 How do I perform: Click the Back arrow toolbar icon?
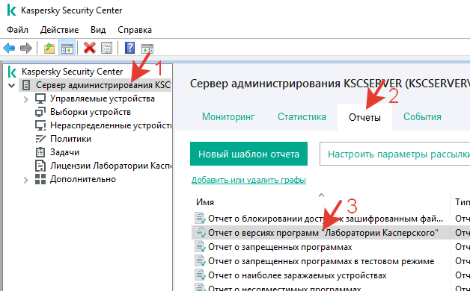(9, 48)
